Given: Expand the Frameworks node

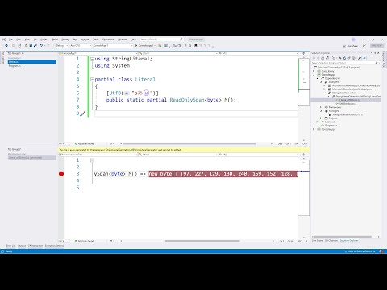Looking at the screenshot, I should point(321,107).
